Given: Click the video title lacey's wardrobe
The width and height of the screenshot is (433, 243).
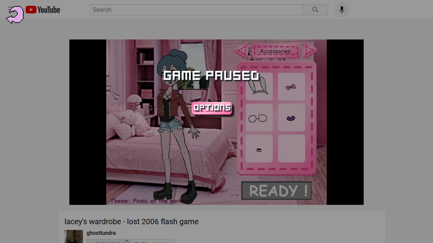Looking at the screenshot, I should tap(131, 221).
